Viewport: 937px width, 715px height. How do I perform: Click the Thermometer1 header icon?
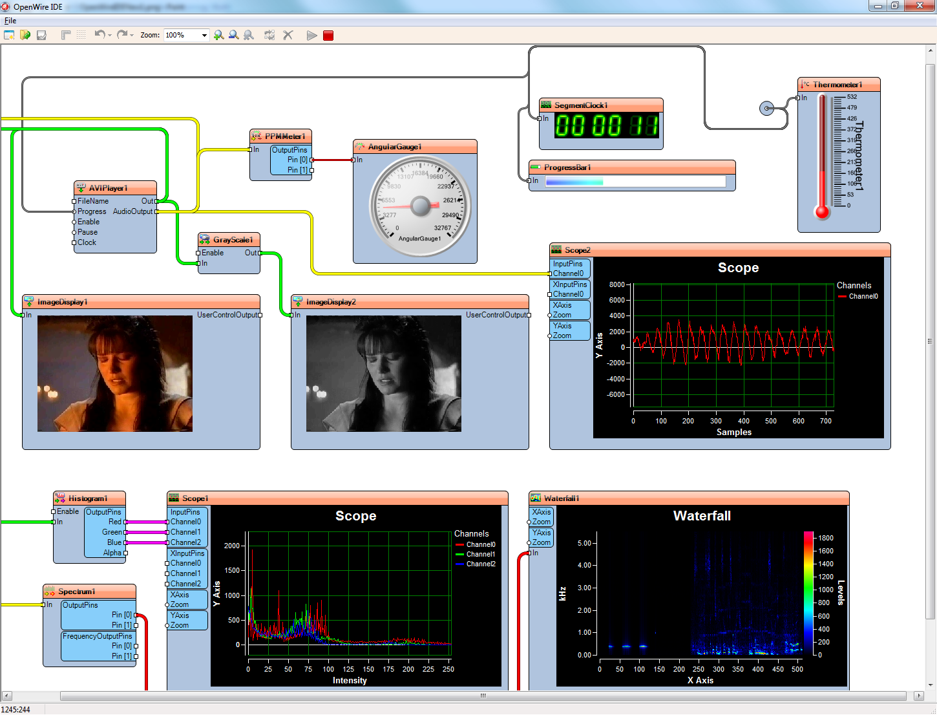tap(805, 84)
